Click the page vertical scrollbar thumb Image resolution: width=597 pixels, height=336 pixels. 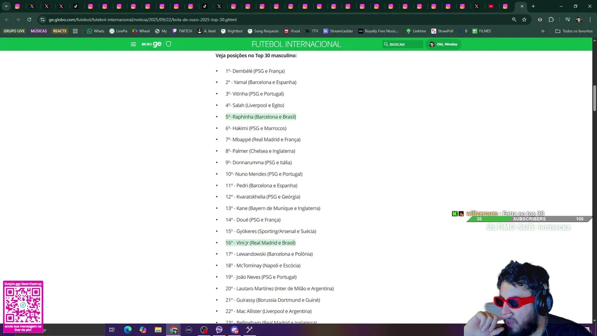pyautogui.click(x=594, y=98)
